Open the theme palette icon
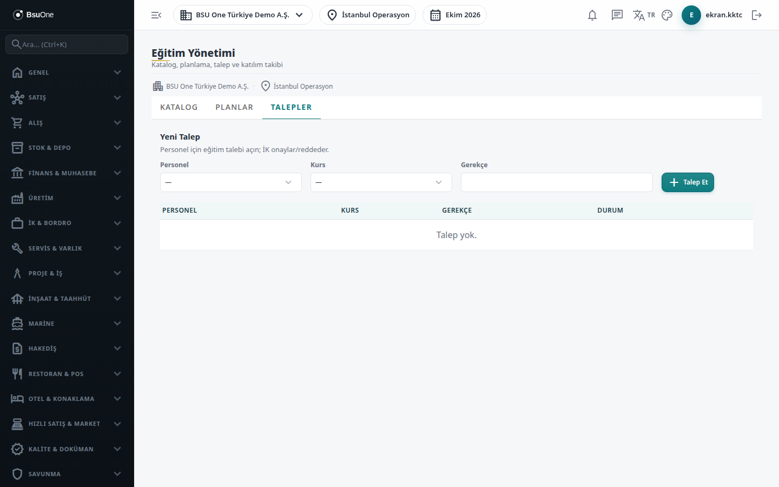 (667, 15)
